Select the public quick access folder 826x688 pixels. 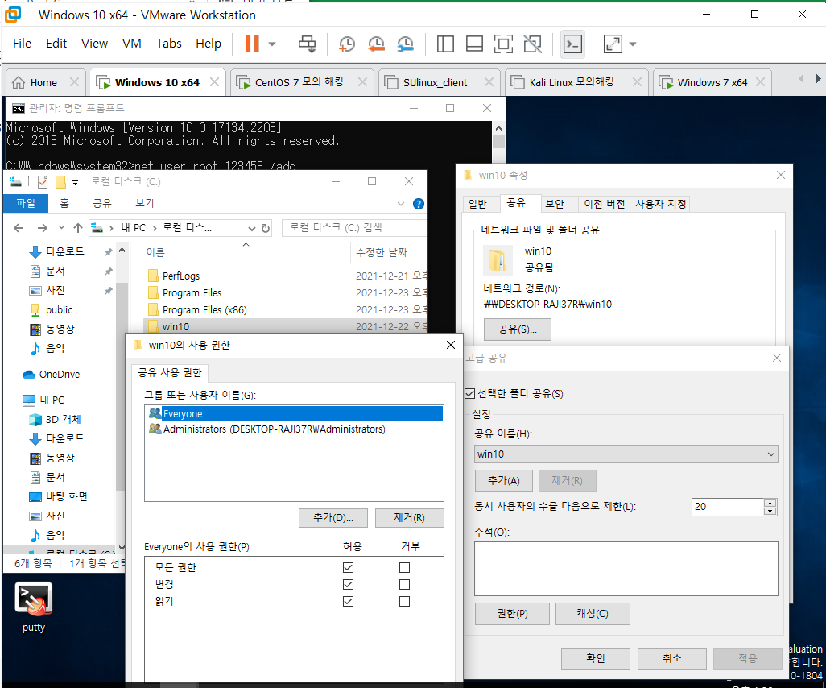click(51, 309)
